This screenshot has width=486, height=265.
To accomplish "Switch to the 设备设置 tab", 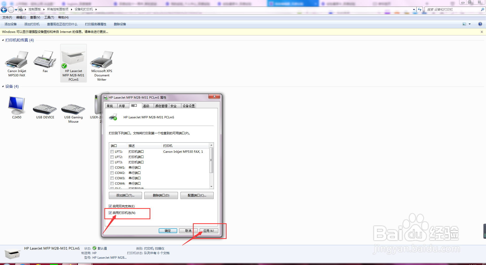I will (189, 106).
